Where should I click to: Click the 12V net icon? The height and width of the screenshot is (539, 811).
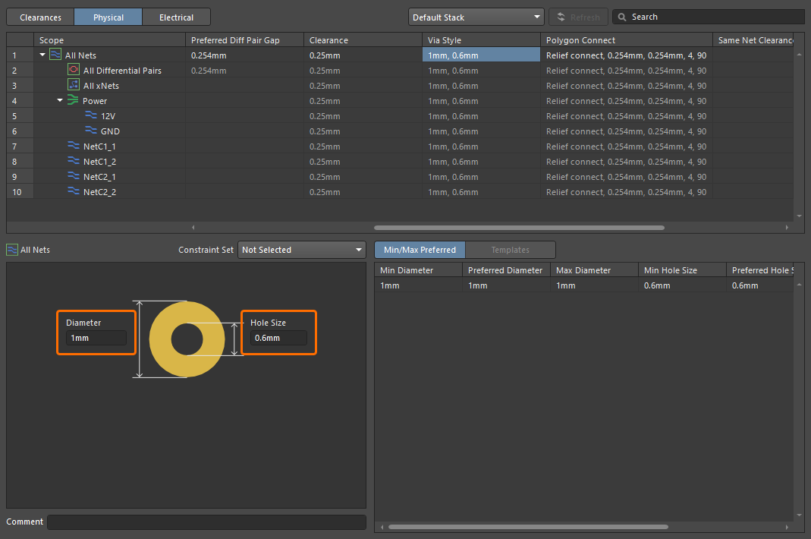(x=92, y=115)
